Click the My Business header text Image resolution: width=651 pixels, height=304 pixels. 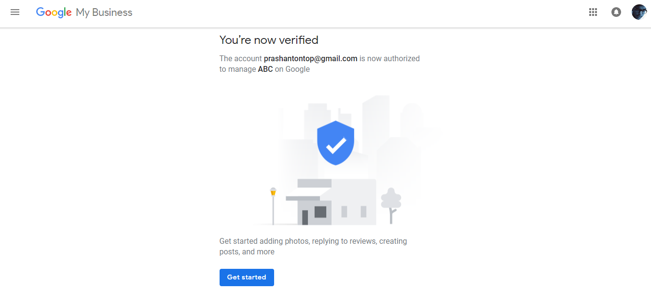click(104, 13)
